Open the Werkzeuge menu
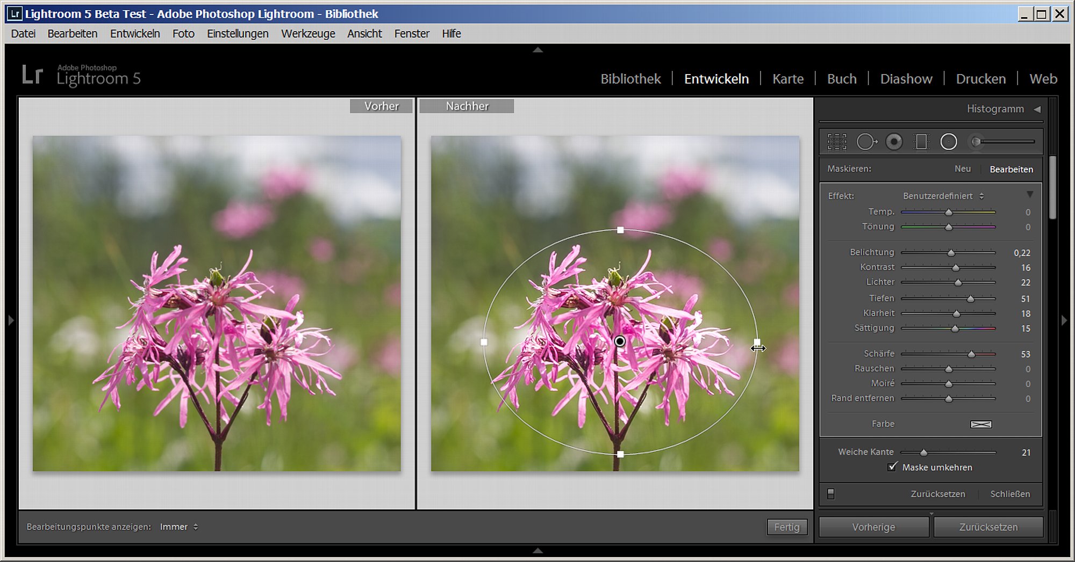This screenshot has width=1075, height=562. click(x=308, y=33)
